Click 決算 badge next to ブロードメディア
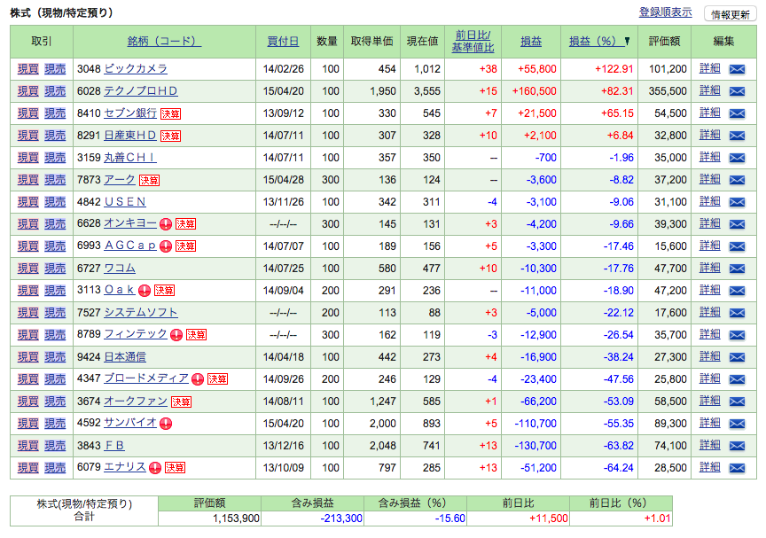 pyautogui.click(x=217, y=378)
